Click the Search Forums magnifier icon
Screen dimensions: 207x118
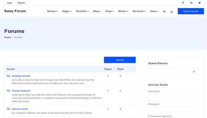(x=194, y=71)
